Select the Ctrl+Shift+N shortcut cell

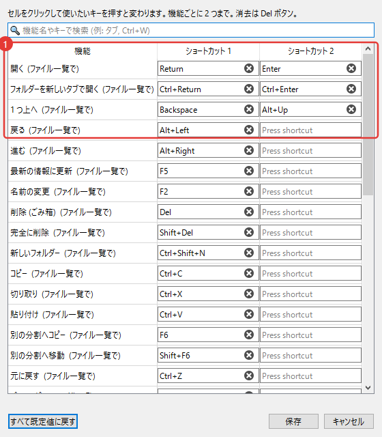[x=208, y=253]
